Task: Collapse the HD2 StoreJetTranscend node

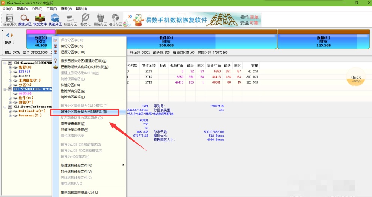Action: coord(5,107)
